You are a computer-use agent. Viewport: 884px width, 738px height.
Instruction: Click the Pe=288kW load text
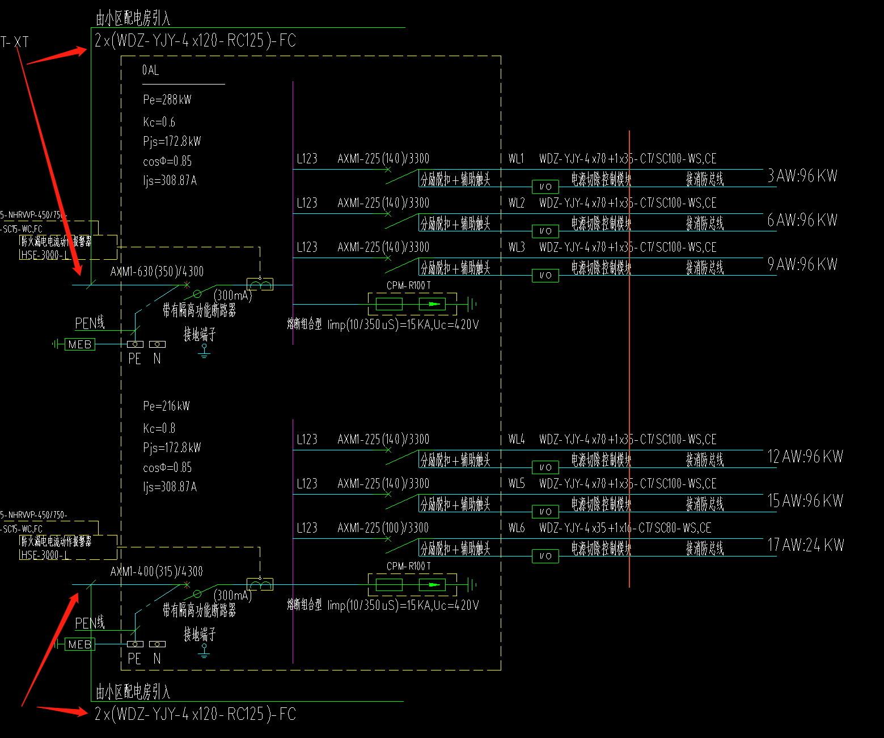click(x=167, y=100)
